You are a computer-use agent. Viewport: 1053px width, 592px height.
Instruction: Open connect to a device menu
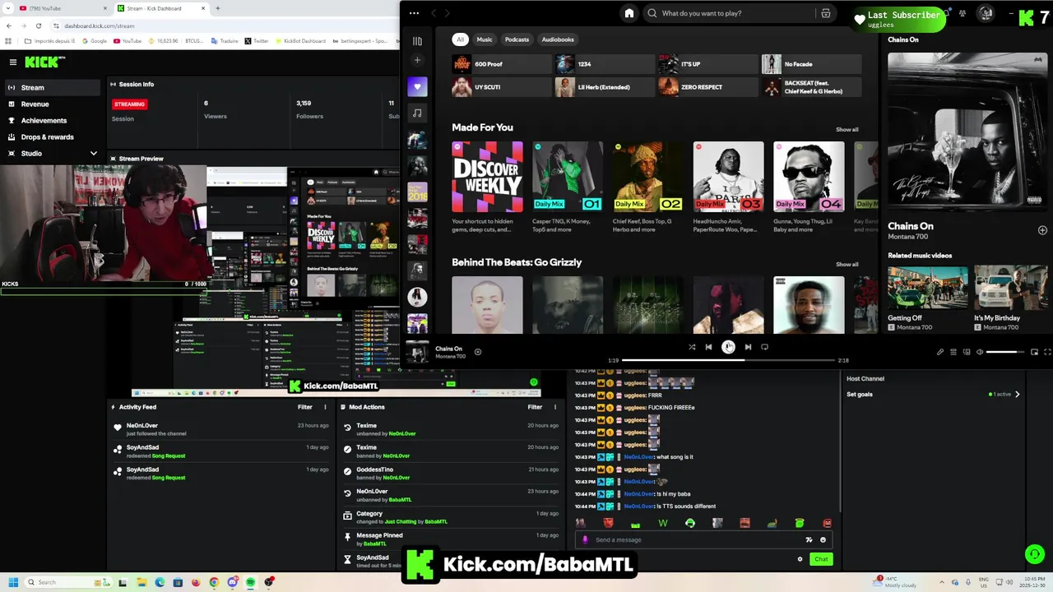coord(967,352)
